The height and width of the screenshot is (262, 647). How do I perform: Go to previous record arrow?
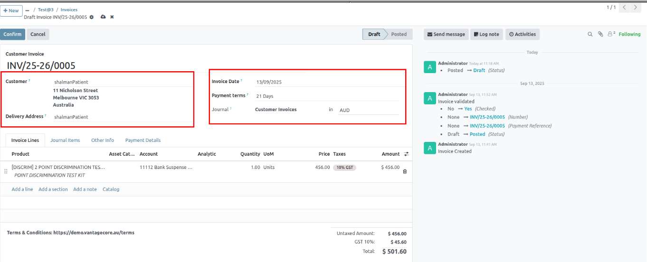(625, 8)
